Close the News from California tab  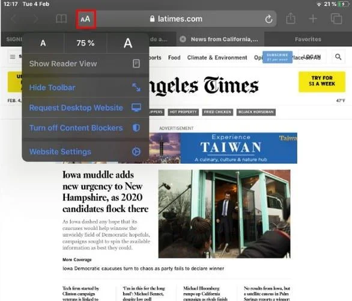coord(183,39)
